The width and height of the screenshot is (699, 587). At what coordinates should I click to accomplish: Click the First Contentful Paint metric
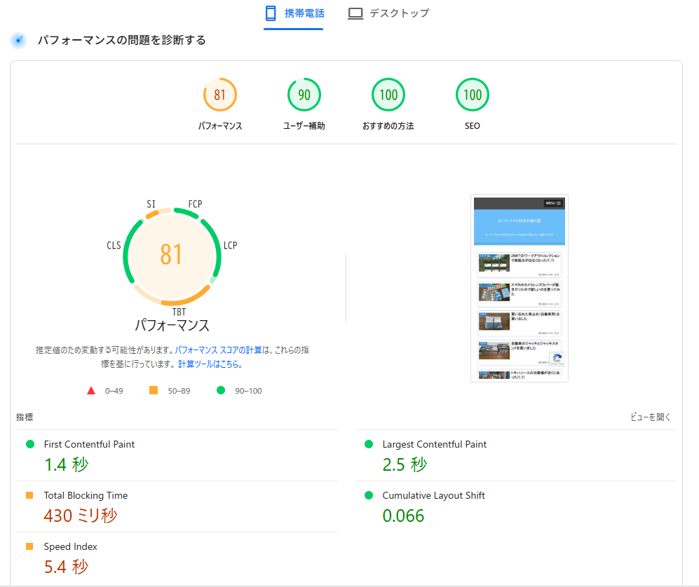(x=89, y=444)
